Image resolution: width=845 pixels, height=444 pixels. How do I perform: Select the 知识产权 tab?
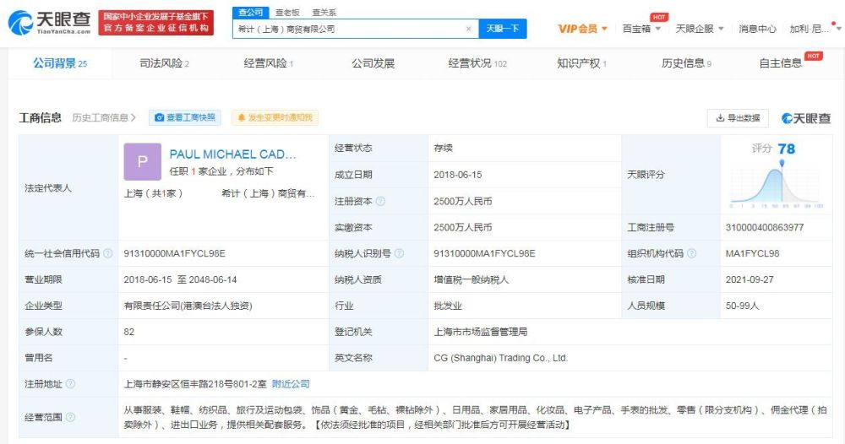click(x=581, y=63)
